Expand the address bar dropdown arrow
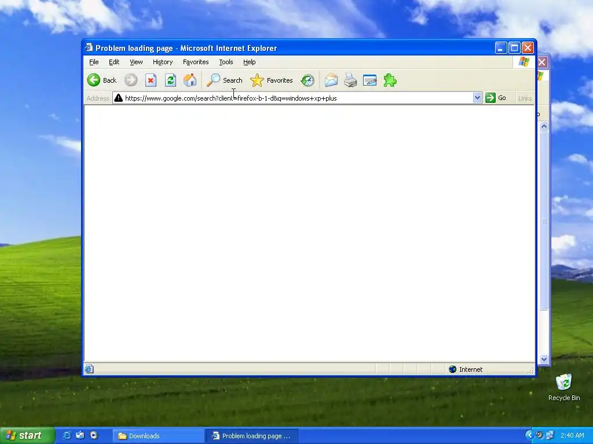593x444 pixels. pos(477,98)
